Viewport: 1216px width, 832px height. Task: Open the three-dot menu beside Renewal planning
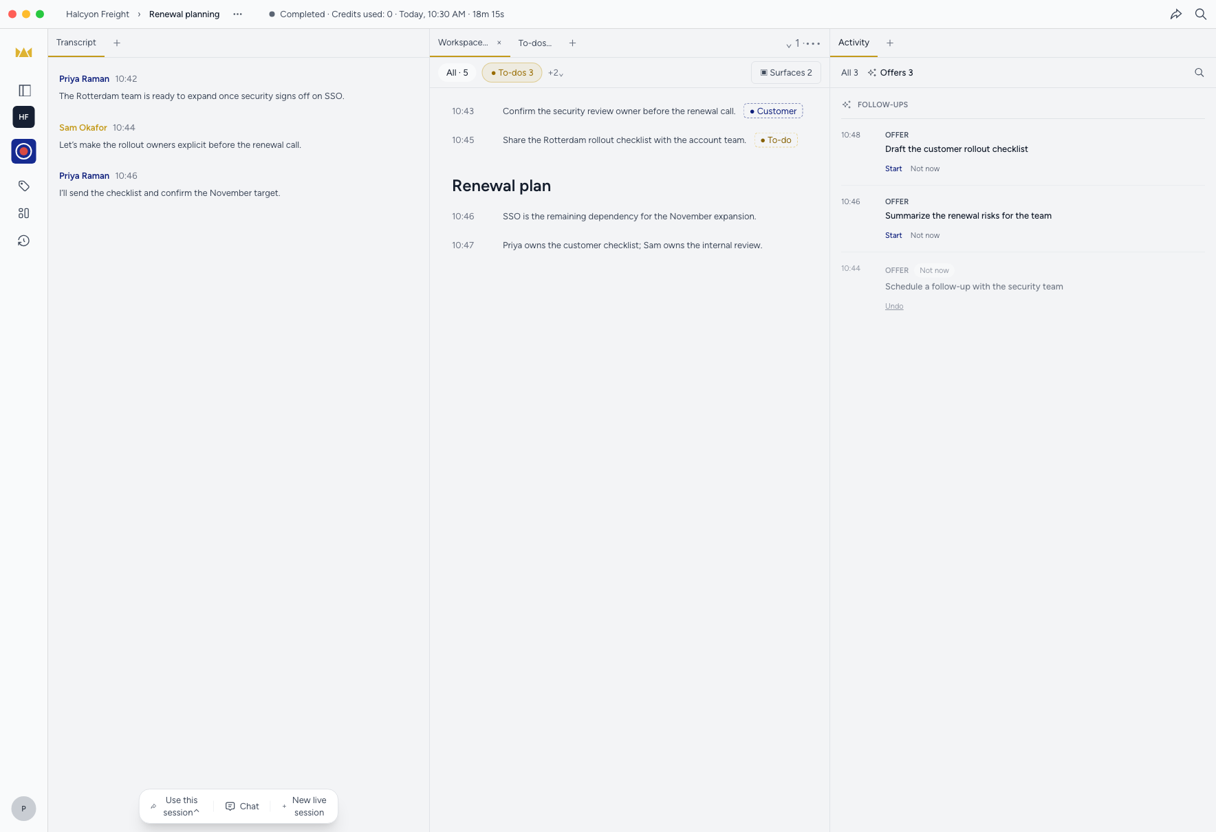pos(237,14)
